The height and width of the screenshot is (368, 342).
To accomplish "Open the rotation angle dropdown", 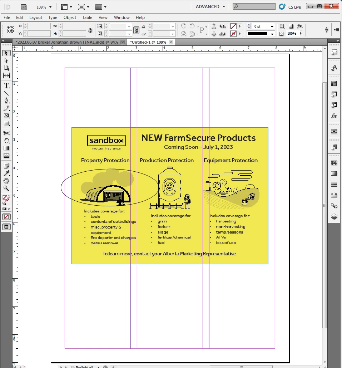I will pyautogui.click(x=173, y=26).
